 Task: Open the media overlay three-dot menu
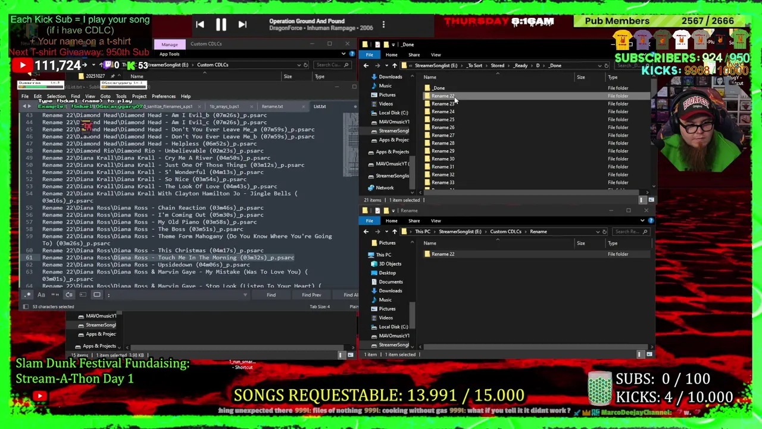coord(383,24)
